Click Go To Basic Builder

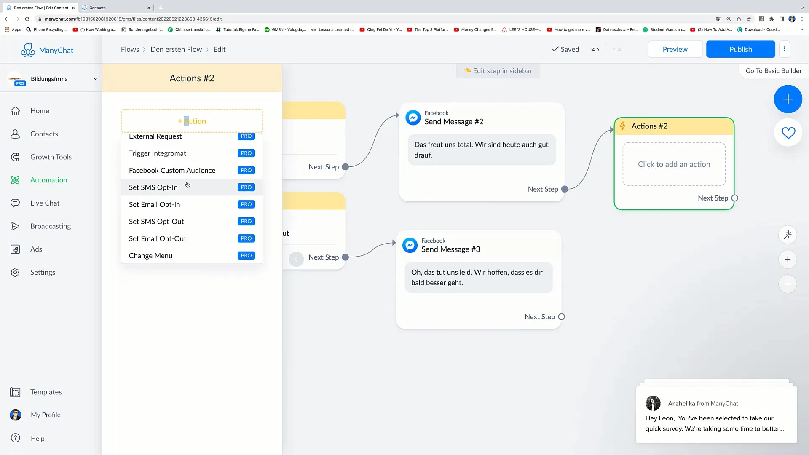coord(774,71)
